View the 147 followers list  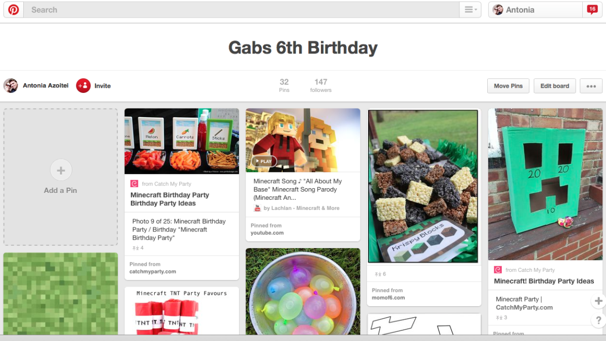pos(321,85)
